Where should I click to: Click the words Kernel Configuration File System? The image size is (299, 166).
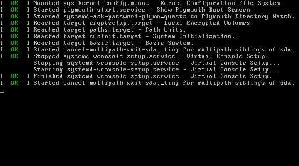[222, 3]
